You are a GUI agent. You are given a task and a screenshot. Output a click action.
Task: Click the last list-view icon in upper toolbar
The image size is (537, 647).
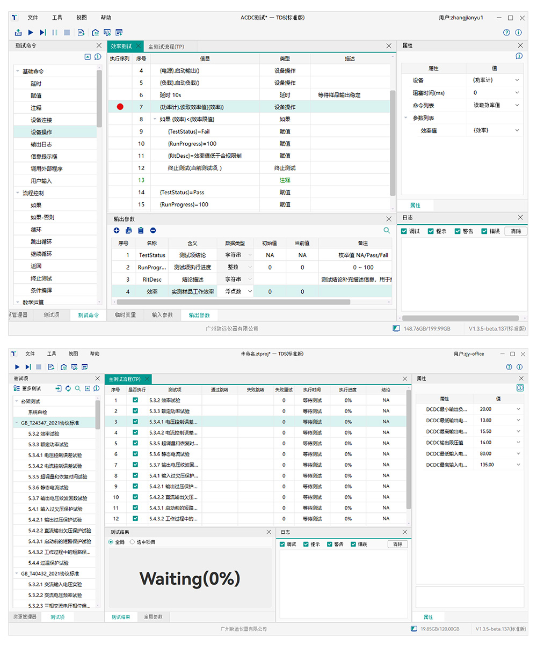tap(119, 32)
